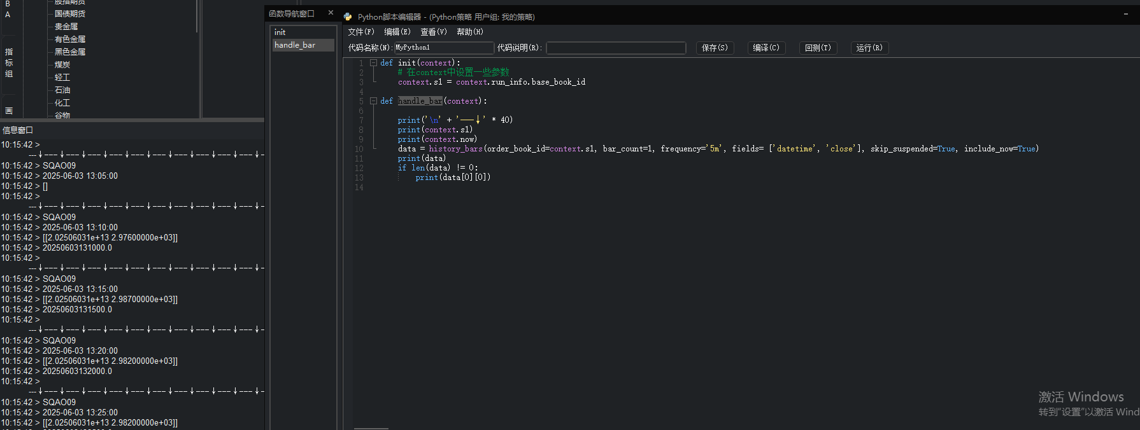Click the 回测(T) backtest button

point(818,48)
